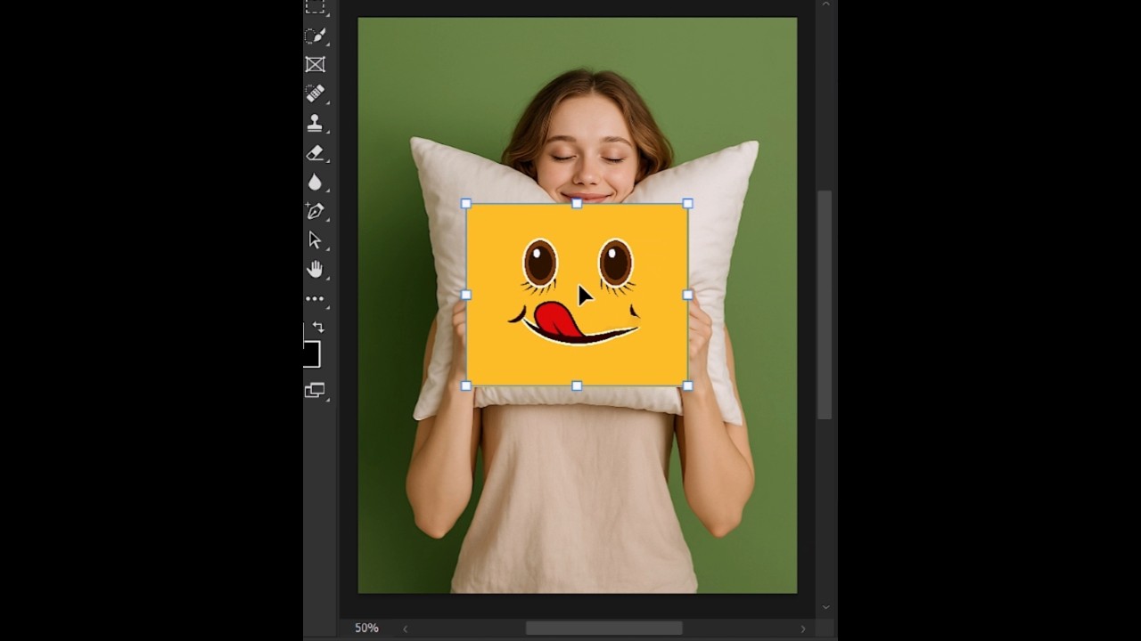Click the horizontal scrollbar thumb
Screen dimensions: 1141x641
click(x=603, y=629)
